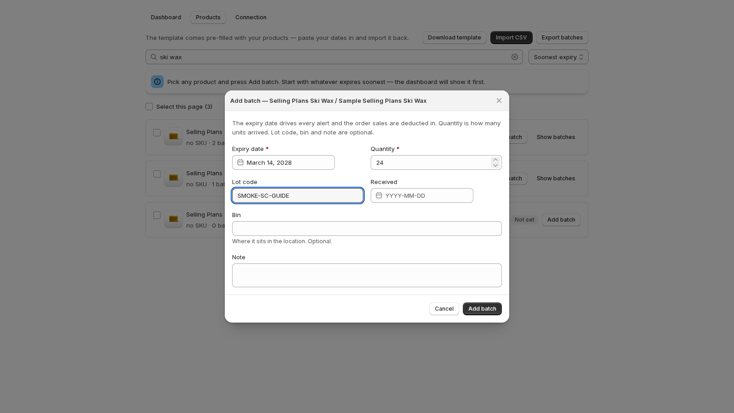Click Add batch in the Not set row
Screen dimensions: 734x413
tap(561, 220)
